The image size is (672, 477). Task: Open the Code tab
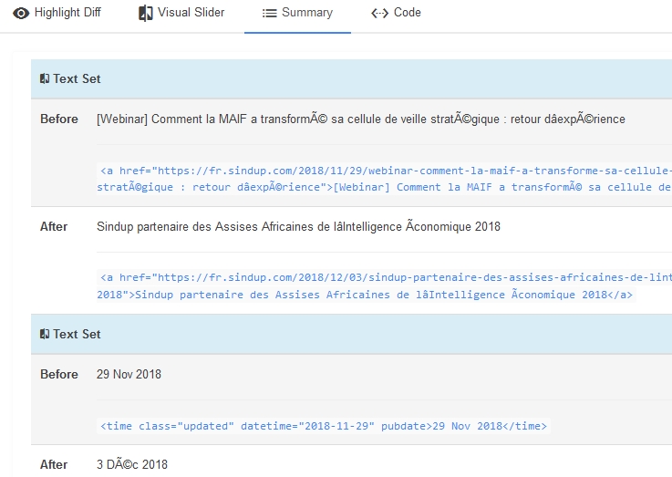pyautogui.click(x=396, y=13)
